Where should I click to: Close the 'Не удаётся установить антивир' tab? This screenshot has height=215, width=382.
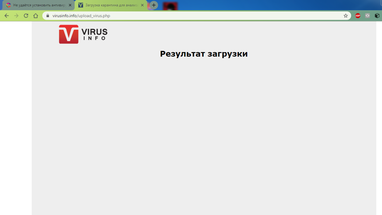point(70,5)
